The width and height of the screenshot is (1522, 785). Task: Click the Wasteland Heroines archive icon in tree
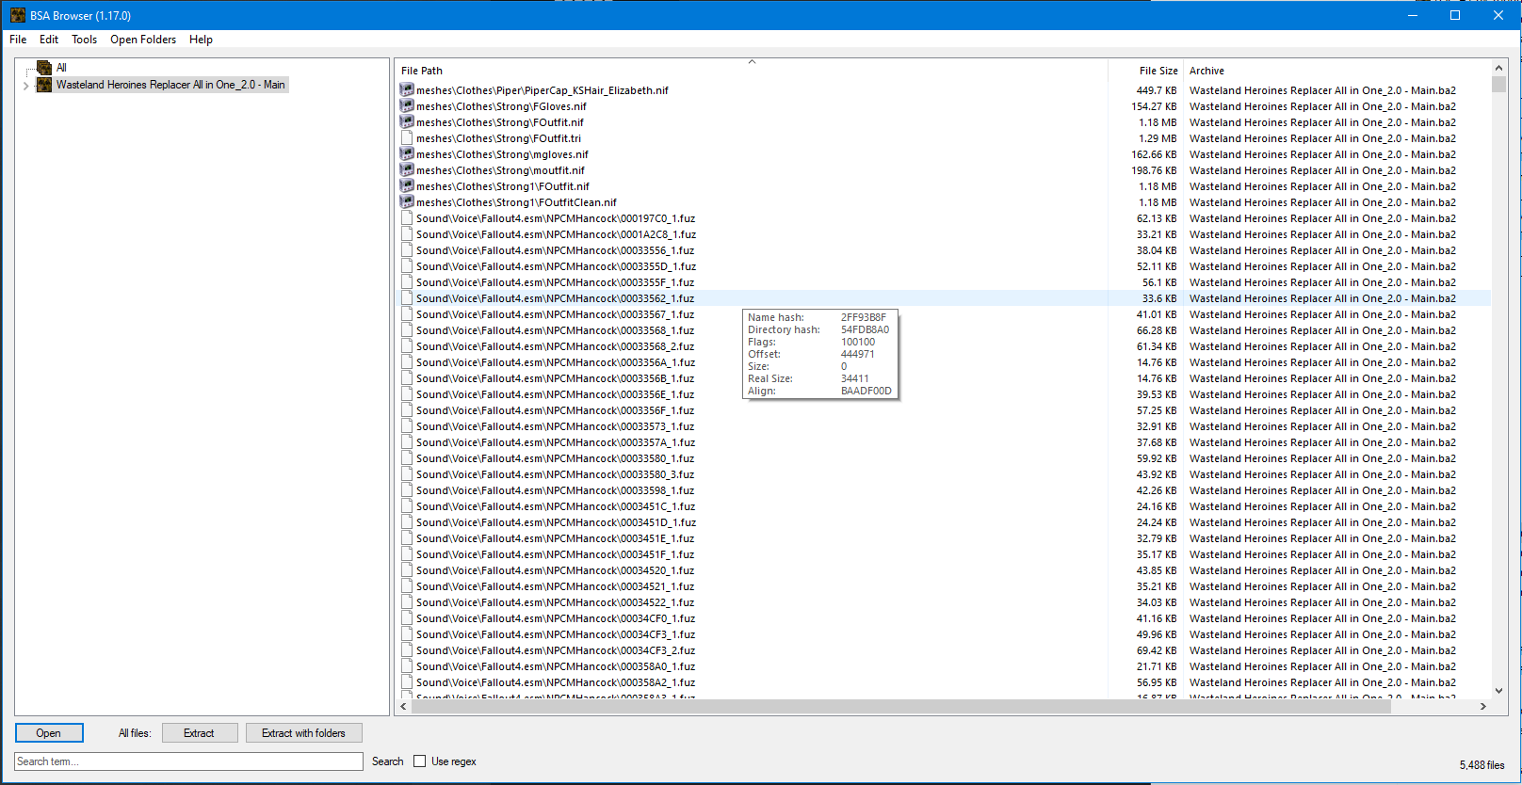[44, 85]
